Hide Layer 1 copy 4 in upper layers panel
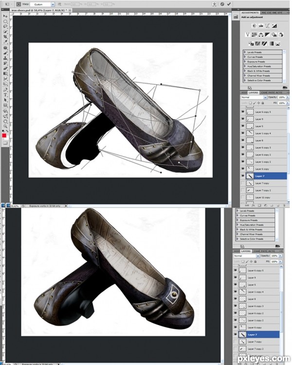Viewport: 292px width, 365px height. point(243,133)
